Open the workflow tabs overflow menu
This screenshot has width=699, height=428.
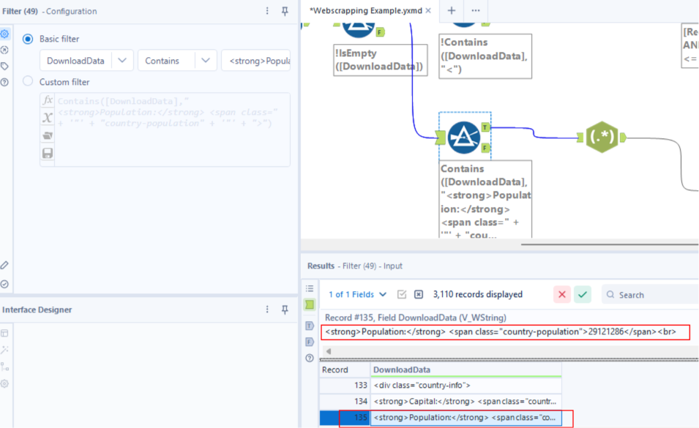(476, 10)
